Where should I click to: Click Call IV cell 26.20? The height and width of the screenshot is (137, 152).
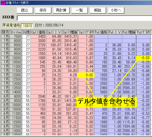(x=54, y=79)
